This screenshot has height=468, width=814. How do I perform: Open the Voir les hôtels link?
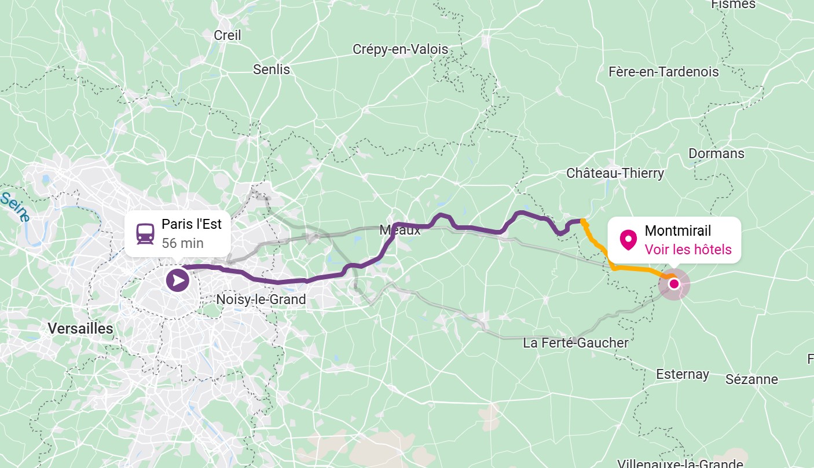coord(688,250)
